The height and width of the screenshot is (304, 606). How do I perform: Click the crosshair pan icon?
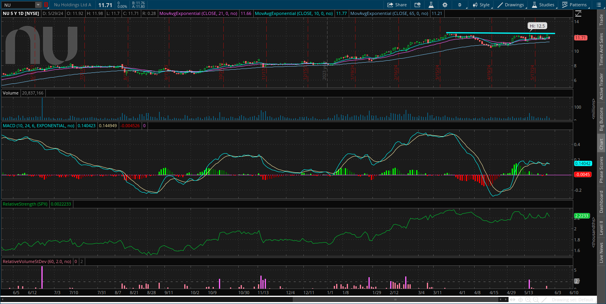(x=520, y=300)
